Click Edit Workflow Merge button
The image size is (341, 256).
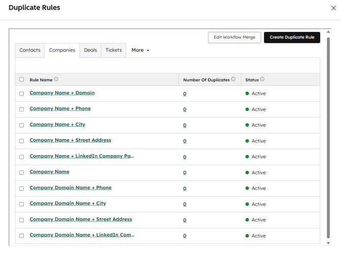point(235,38)
